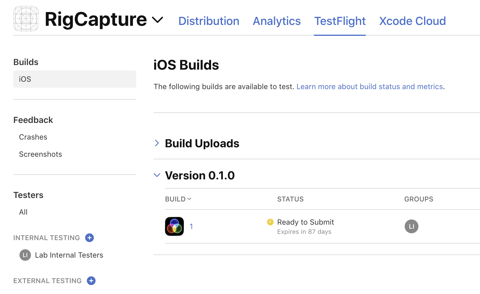Open build number 1 link
Image resolution: width=480 pixels, height=294 pixels.
click(x=191, y=226)
